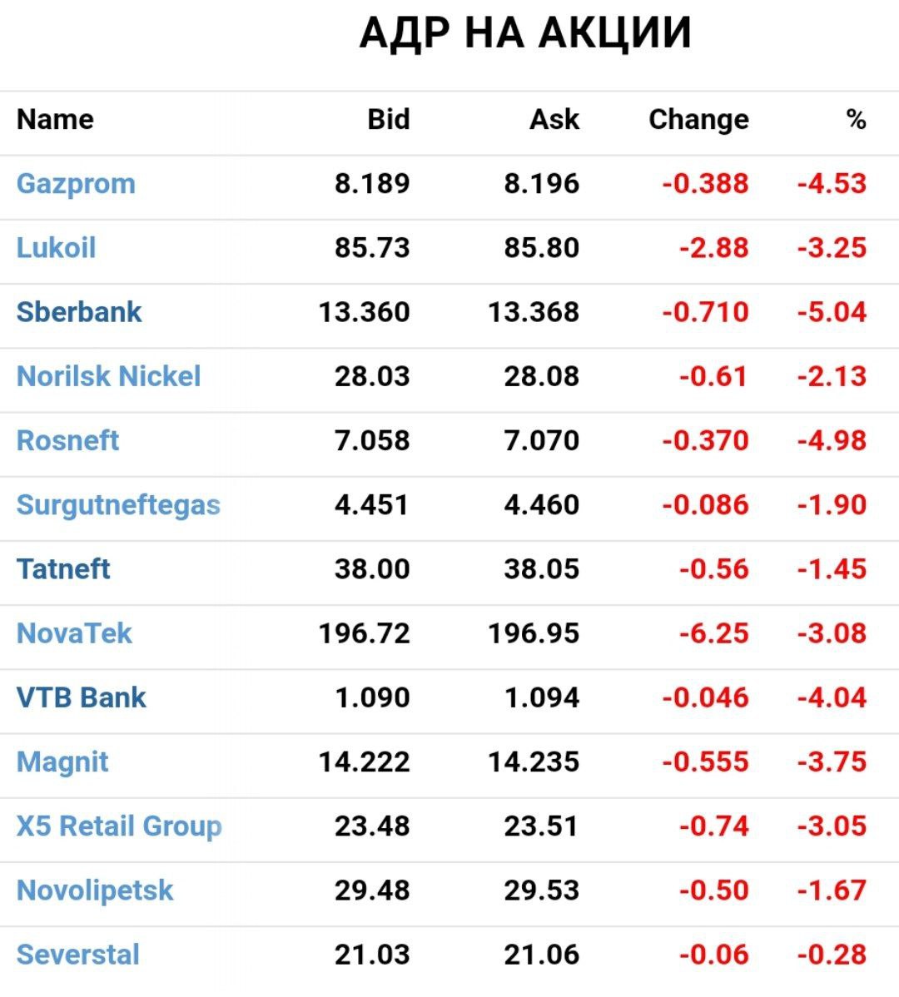899x997 pixels.
Task: Sort by the percent column header
Action: [856, 120]
